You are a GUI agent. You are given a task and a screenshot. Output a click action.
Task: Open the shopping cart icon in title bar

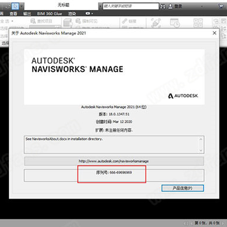pyautogui.click(x=221, y=6)
